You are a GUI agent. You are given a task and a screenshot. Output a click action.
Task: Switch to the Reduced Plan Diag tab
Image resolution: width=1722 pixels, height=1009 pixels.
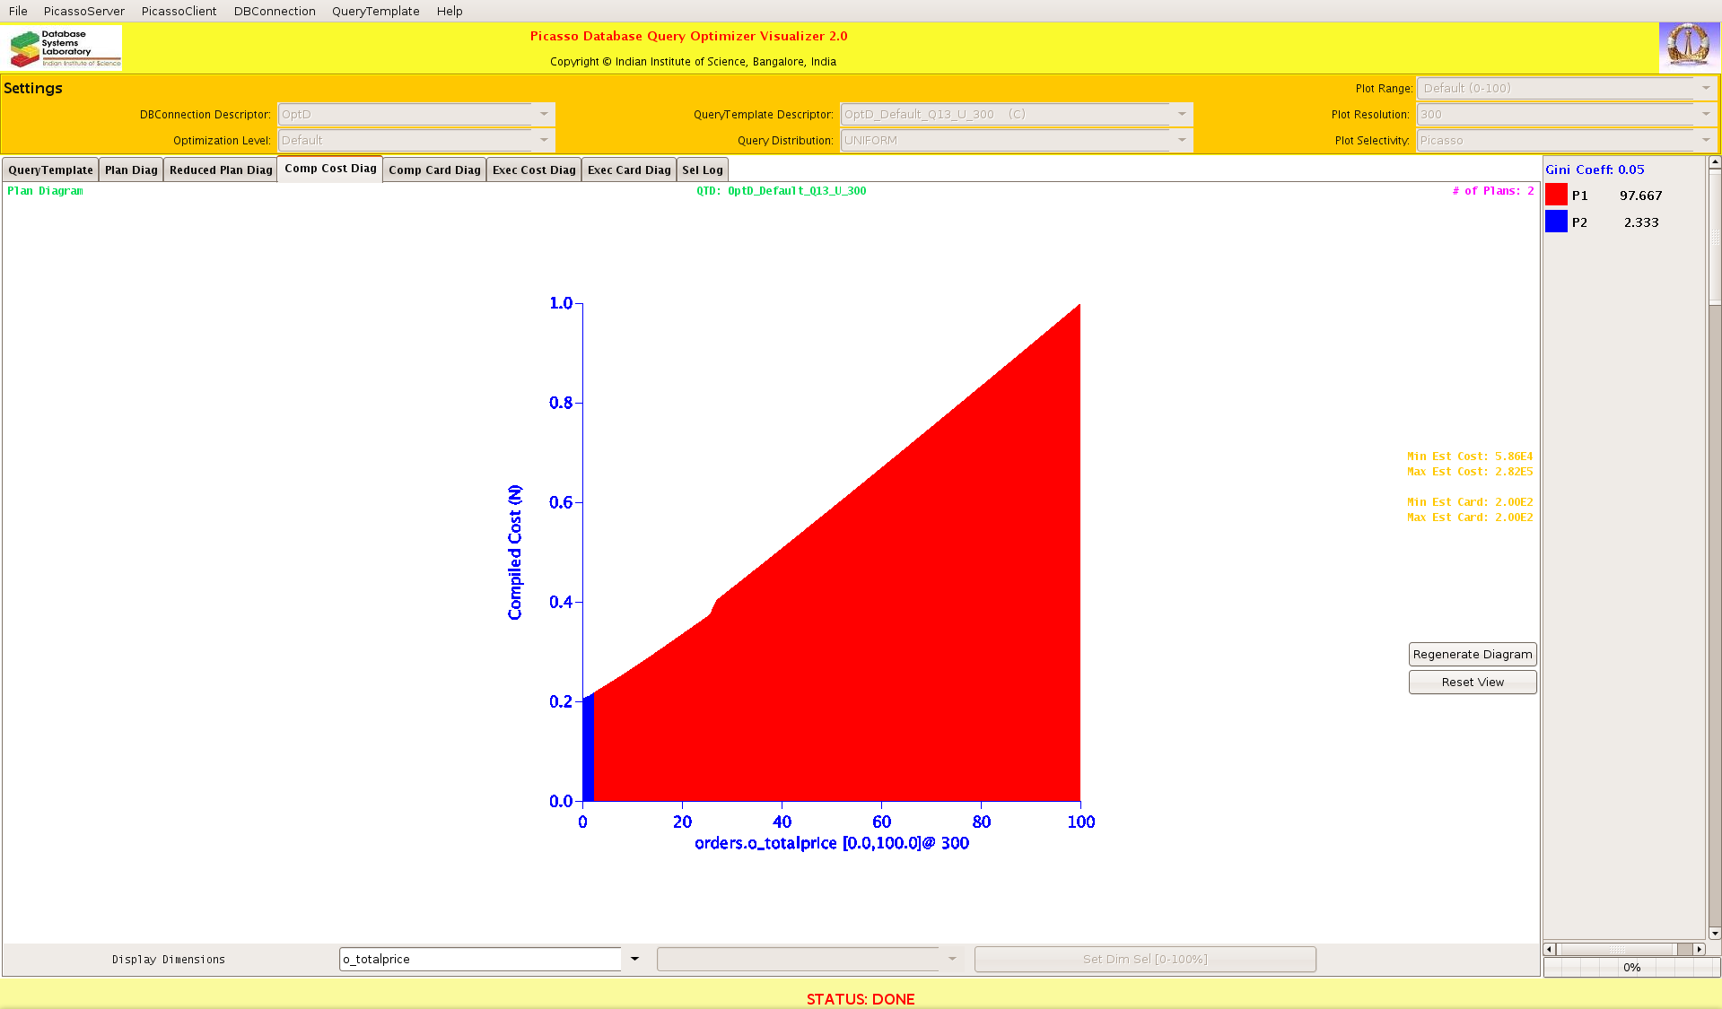pyautogui.click(x=221, y=170)
